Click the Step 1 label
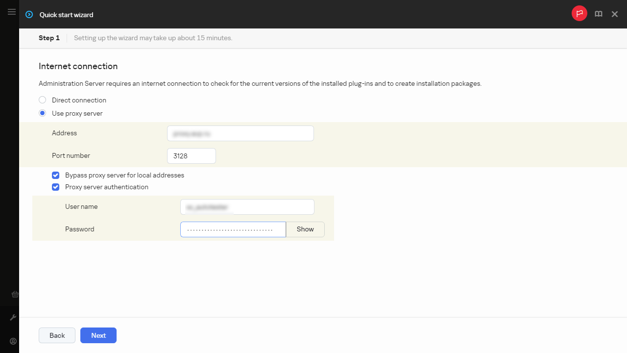The image size is (627, 353). pos(49,38)
